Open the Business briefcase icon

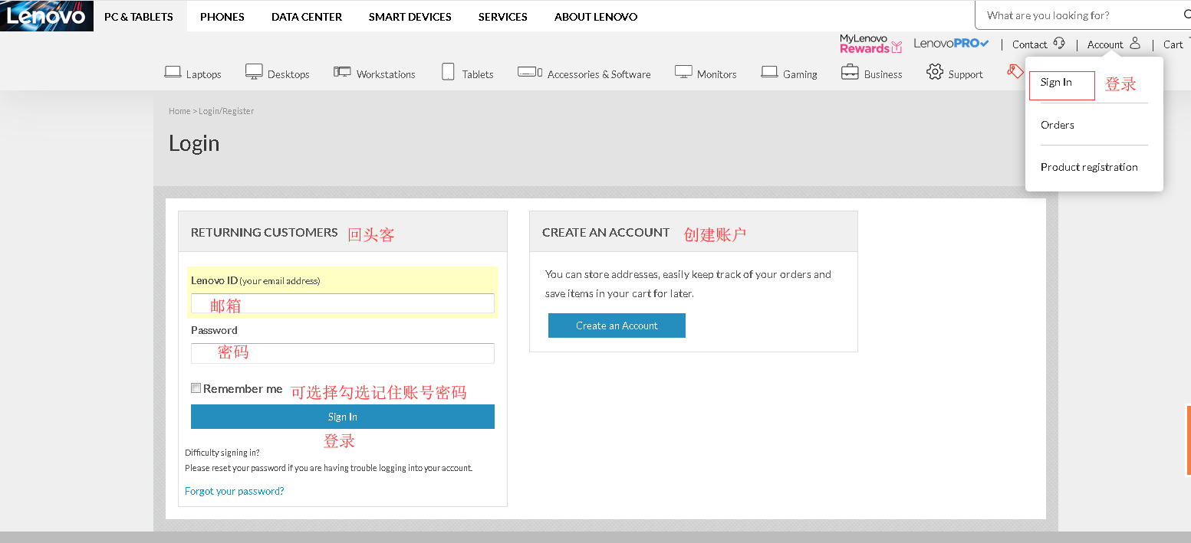pyautogui.click(x=850, y=72)
